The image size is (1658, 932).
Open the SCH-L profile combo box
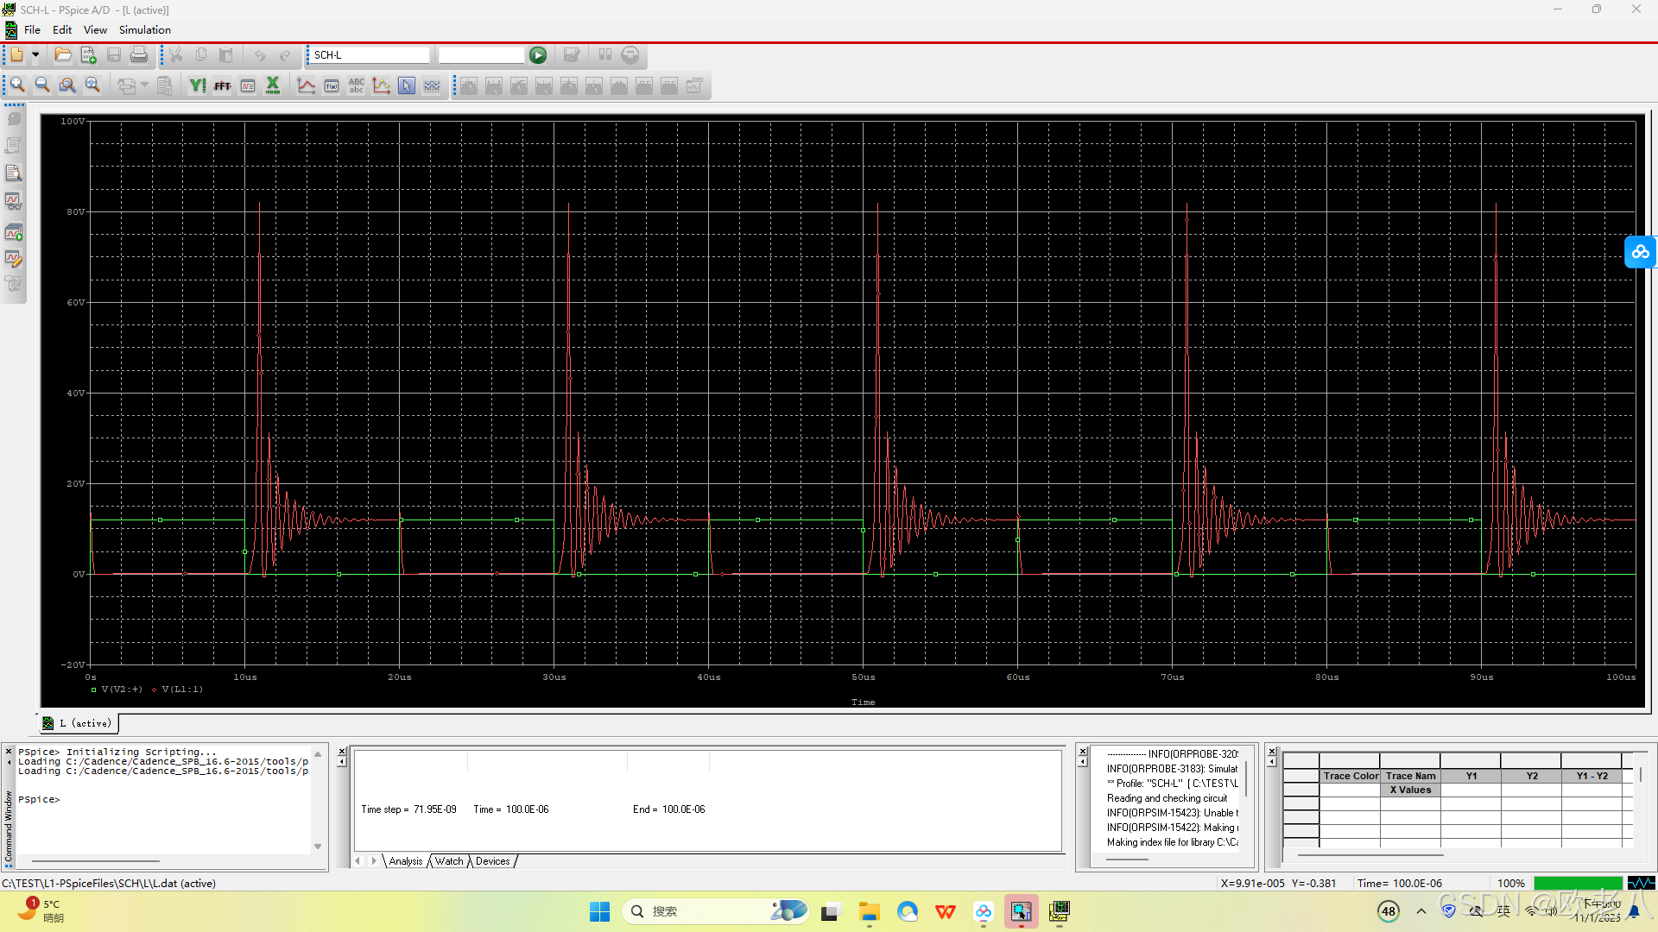coord(370,55)
